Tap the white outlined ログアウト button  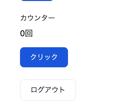pos(48,90)
